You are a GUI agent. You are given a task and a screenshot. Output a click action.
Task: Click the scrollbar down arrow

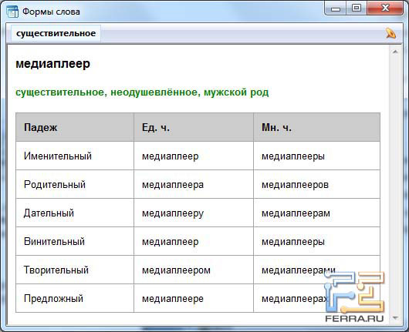click(x=395, y=318)
